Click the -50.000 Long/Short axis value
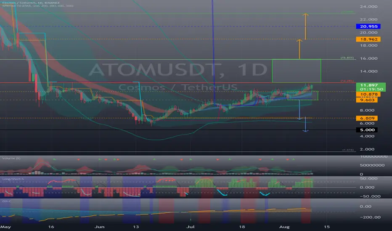 tap(370, 196)
